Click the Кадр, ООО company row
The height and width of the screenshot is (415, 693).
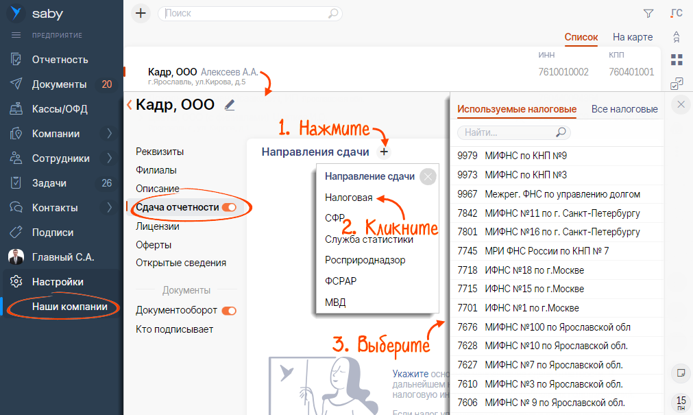(x=393, y=71)
